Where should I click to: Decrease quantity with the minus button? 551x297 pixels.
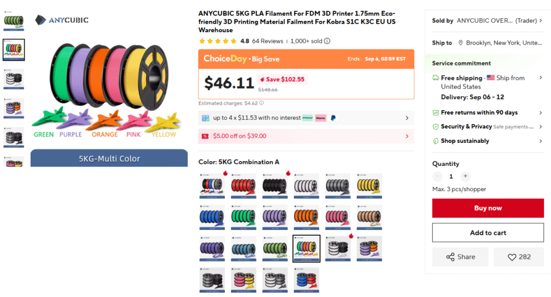(x=437, y=176)
